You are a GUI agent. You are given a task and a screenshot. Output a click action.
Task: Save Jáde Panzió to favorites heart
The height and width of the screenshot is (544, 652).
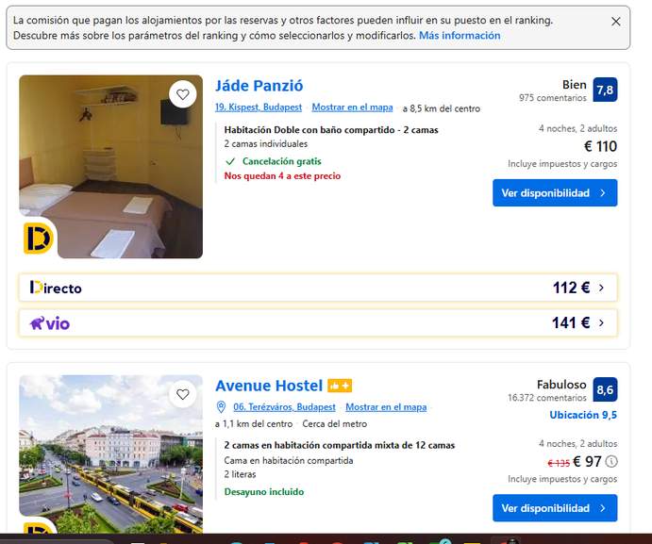click(x=182, y=95)
